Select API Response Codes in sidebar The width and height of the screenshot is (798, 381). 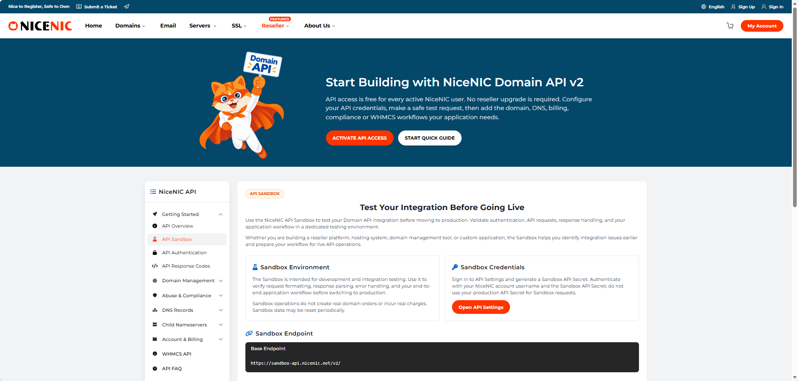(187, 266)
